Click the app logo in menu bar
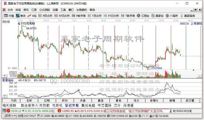The image size is (204, 120). (4, 10)
